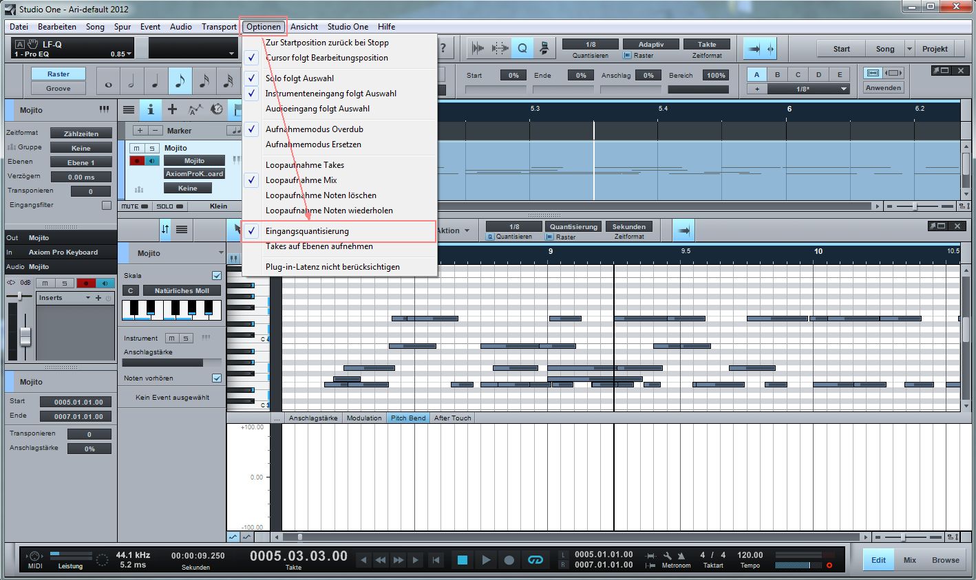The image size is (976, 580).
Task: Open the audio bend tool icon
Action: tap(478, 48)
